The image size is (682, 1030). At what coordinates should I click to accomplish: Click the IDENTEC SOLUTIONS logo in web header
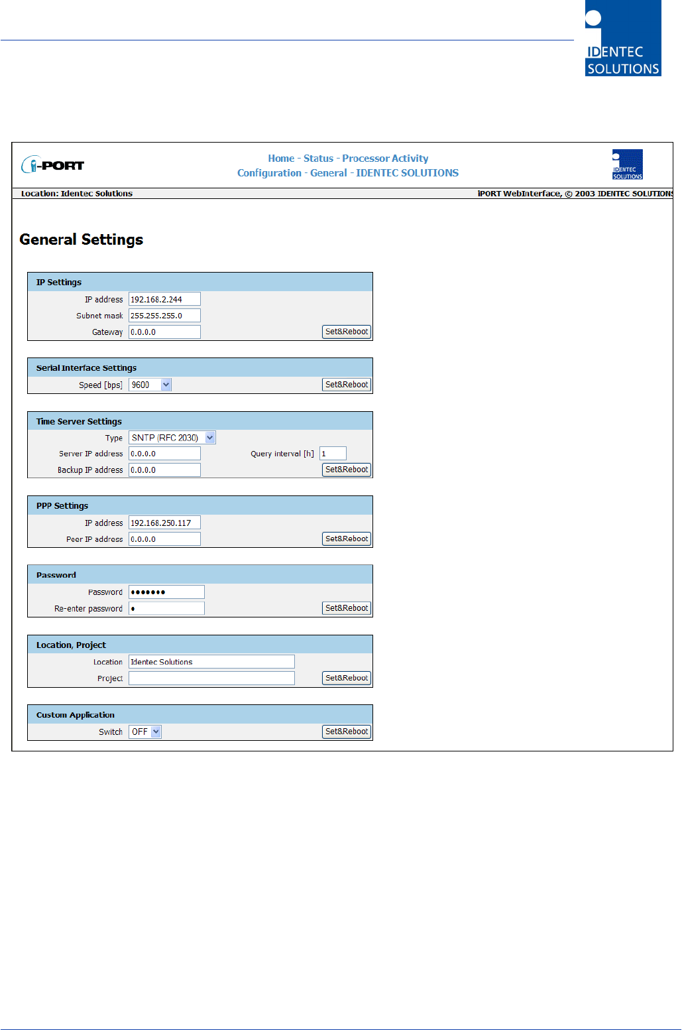click(627, 164)
